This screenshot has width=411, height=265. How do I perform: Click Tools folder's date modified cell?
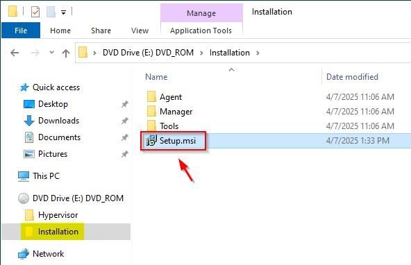(x=360, y=126)
